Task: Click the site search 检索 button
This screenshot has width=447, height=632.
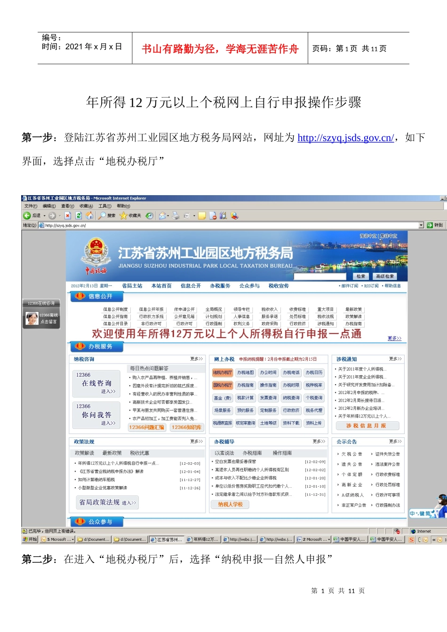Action: pos(361,276)
